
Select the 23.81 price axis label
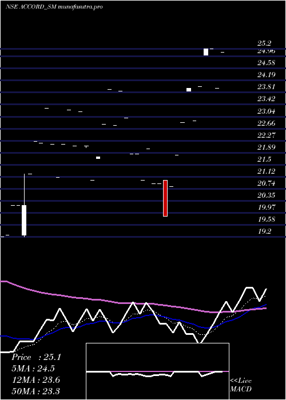pyautogui.click(x=266, y=87)
